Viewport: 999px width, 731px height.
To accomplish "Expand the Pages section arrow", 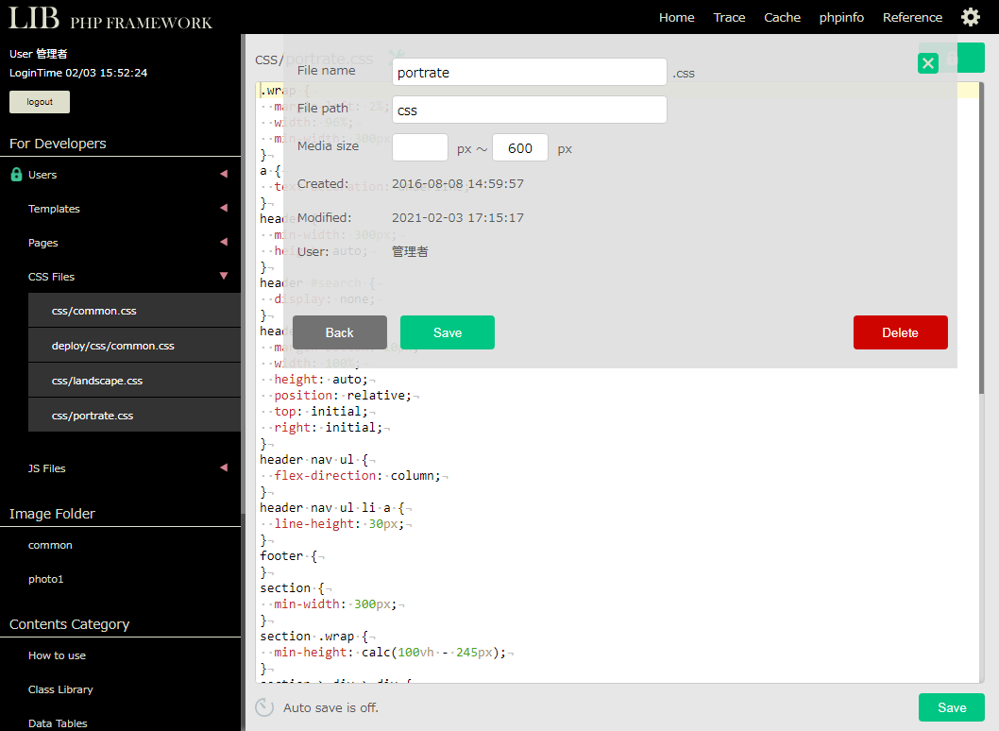I will tap(224, 242).
